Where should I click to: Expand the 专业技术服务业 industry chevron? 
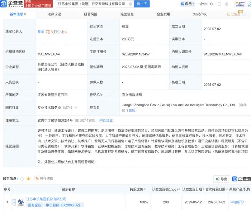(76, 108)
